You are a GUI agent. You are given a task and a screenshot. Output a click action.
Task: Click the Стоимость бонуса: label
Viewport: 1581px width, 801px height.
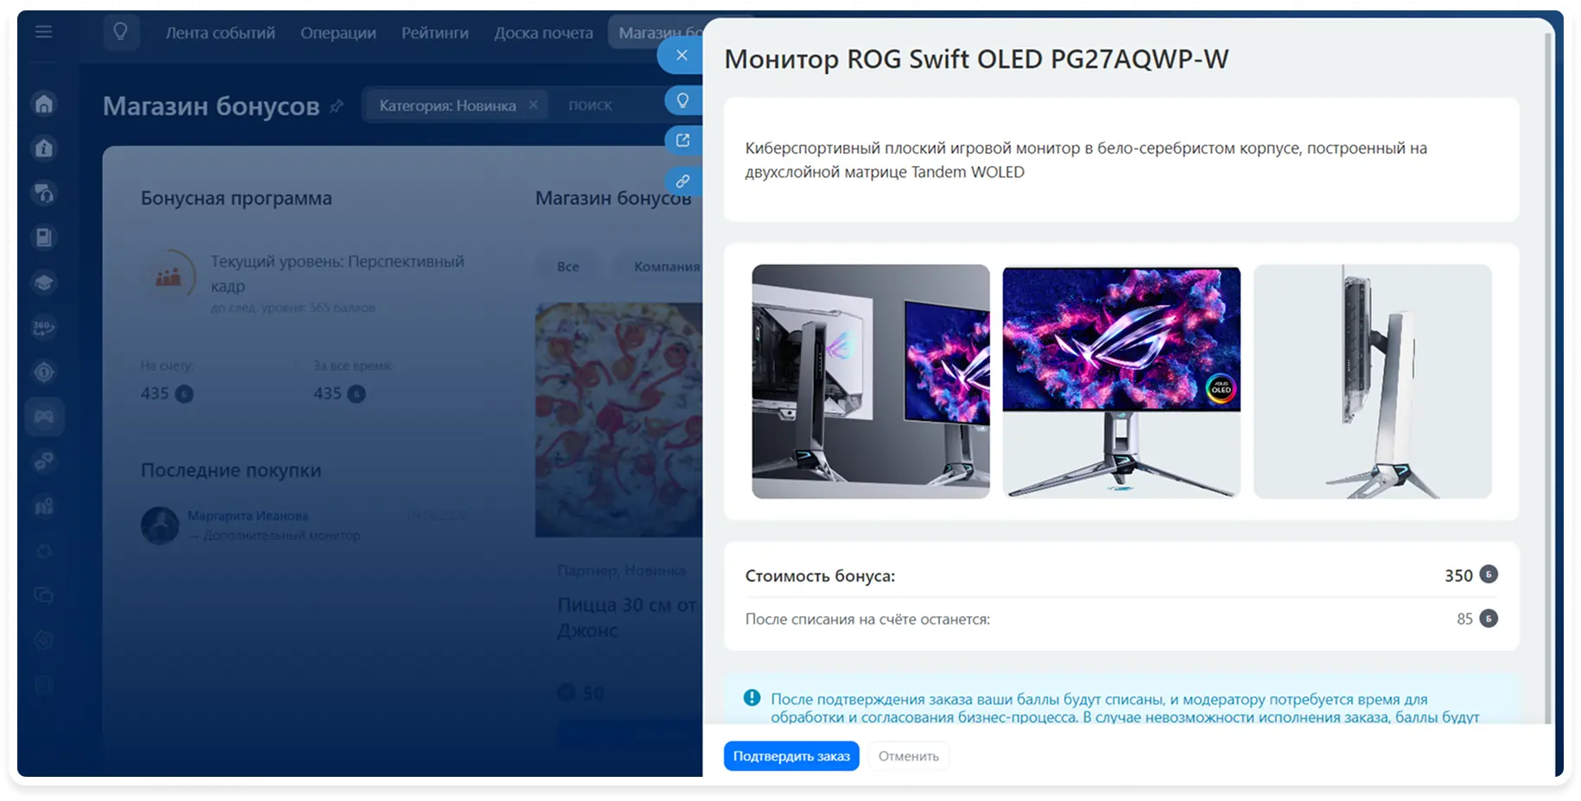(820, 575)
